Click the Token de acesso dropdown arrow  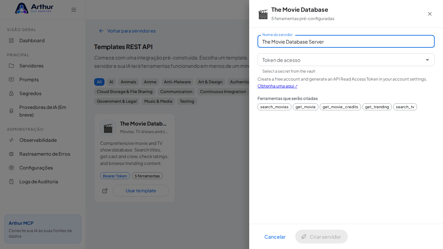(x=427, y=60)
